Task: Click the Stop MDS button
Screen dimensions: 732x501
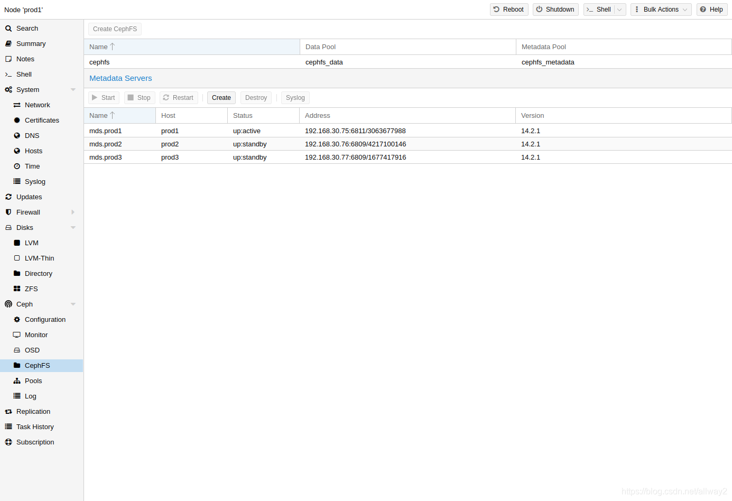Action: click(x=140, y=98)
